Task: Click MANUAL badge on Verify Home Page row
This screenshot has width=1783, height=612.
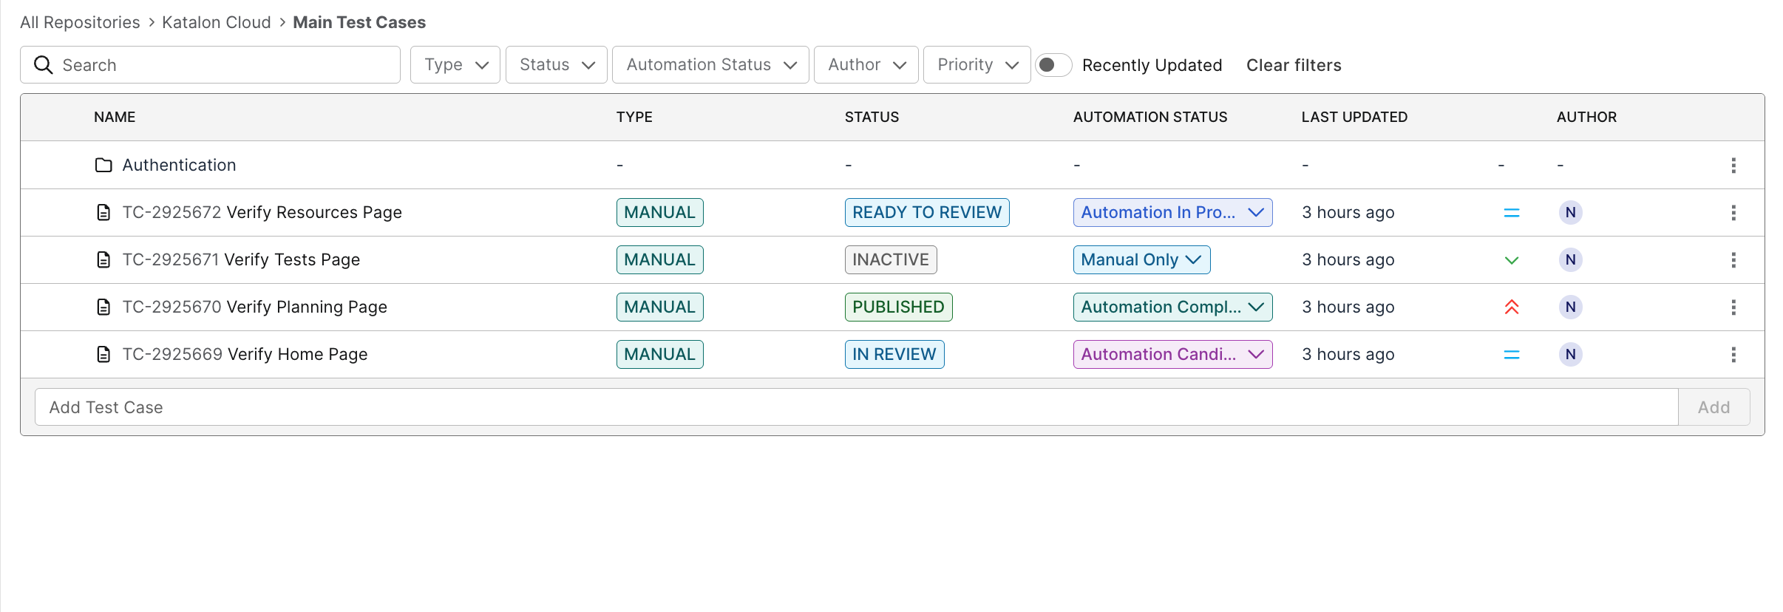Action: pos(659,355)
